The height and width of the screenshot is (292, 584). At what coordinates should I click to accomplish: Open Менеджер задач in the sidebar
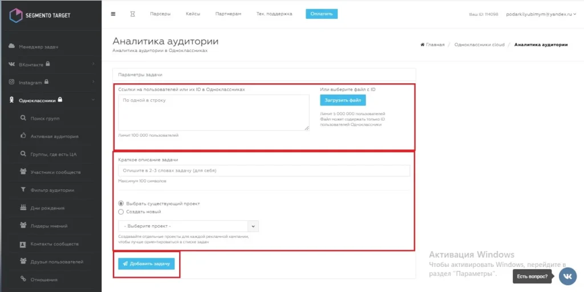tap(38, 47)
